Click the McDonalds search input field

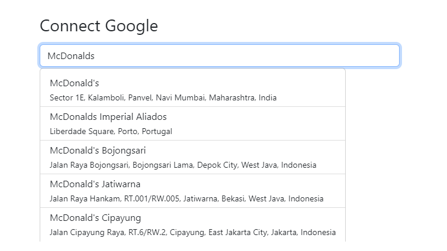click(220, 56)
